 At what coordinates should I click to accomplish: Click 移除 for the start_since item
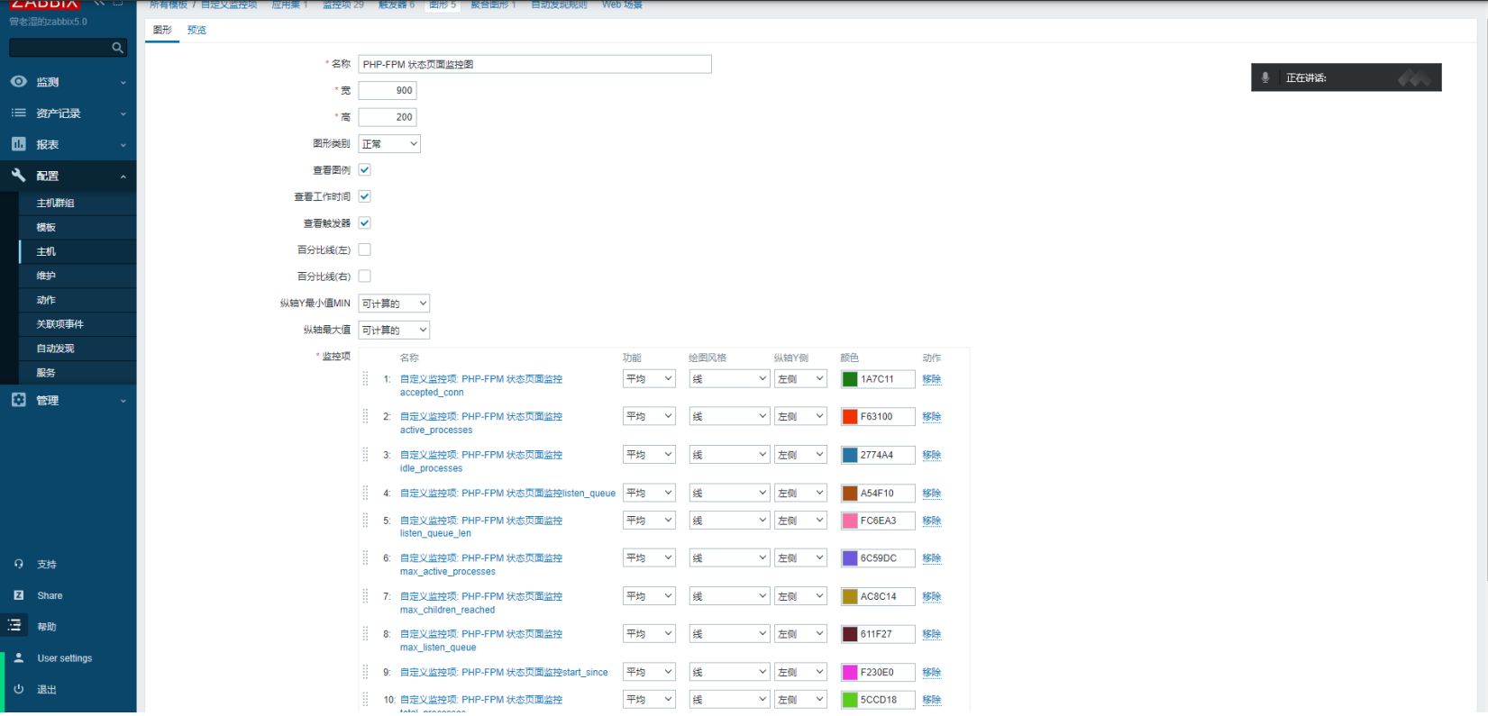pos(932,672)
